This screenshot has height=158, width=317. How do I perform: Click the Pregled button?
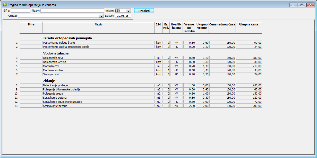[144, 11]
